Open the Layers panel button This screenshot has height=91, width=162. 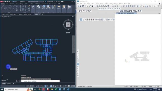[x=38, y=7]
